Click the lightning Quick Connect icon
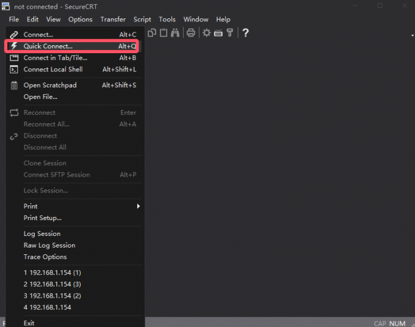Viewport: 415px width, 327px height. pos(14,46)
